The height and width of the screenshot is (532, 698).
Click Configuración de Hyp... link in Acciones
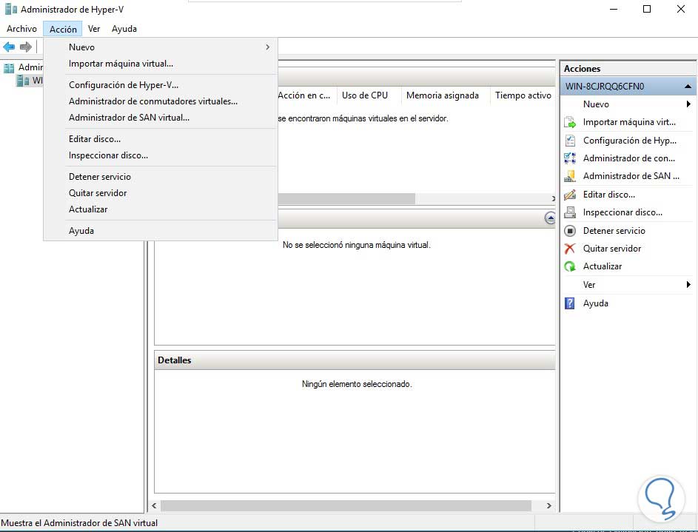point(629,140)
